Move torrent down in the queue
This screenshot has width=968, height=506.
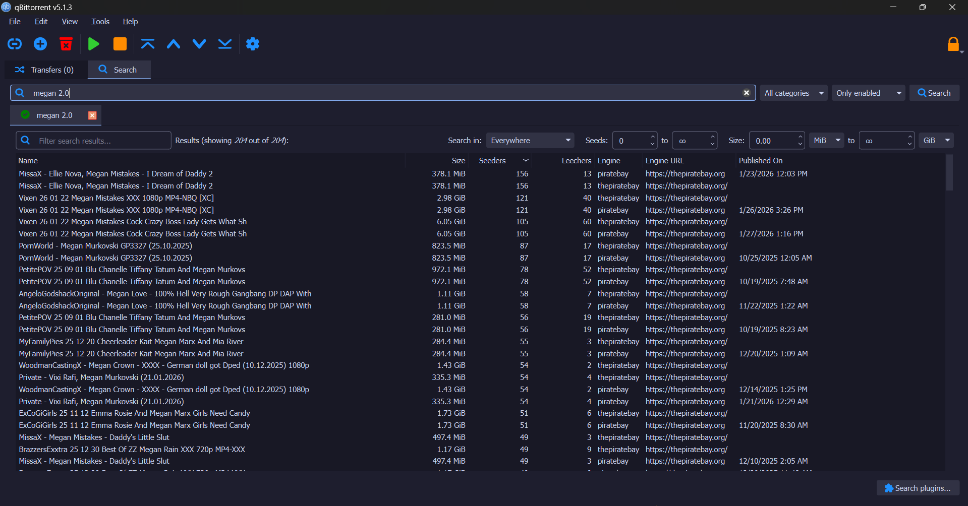[x=199, y=44]
